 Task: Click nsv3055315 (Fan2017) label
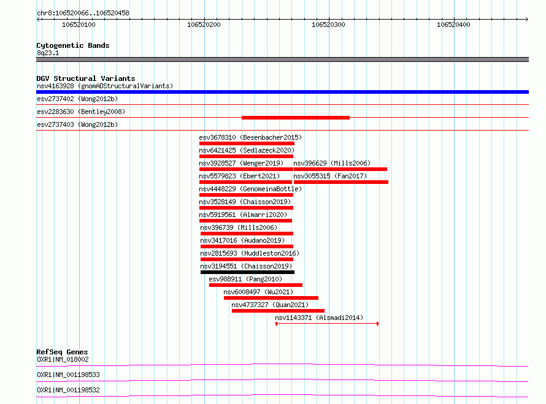pos(330,176)
